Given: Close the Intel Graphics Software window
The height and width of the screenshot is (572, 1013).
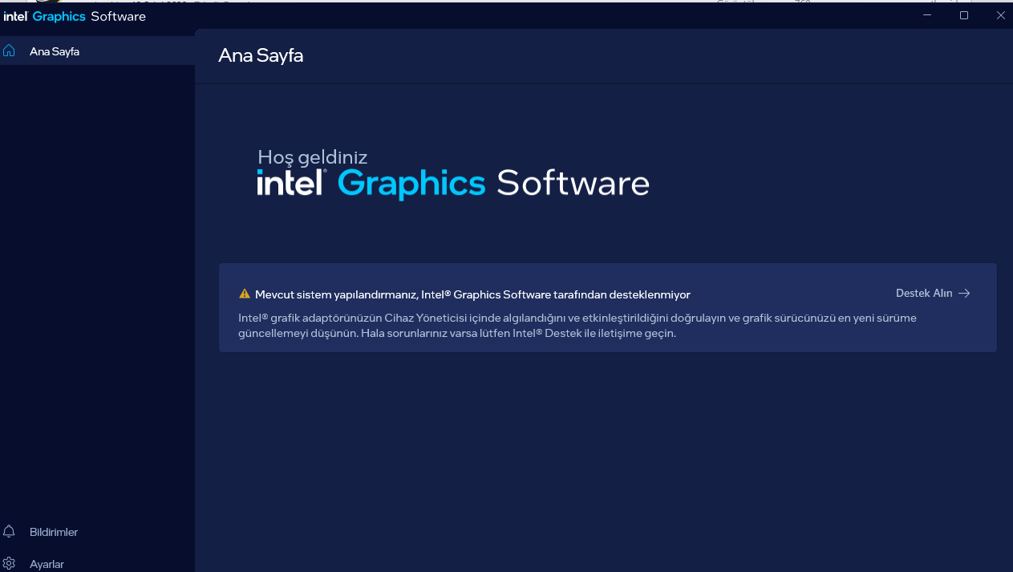Looking at the screenshot, I should 999,15.
